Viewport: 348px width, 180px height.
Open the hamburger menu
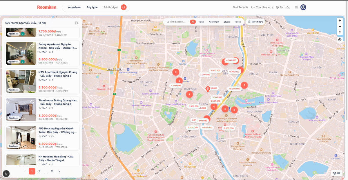click(296, 7)
